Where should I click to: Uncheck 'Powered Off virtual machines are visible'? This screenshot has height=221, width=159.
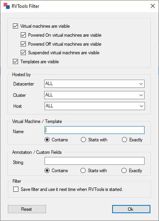23,44
